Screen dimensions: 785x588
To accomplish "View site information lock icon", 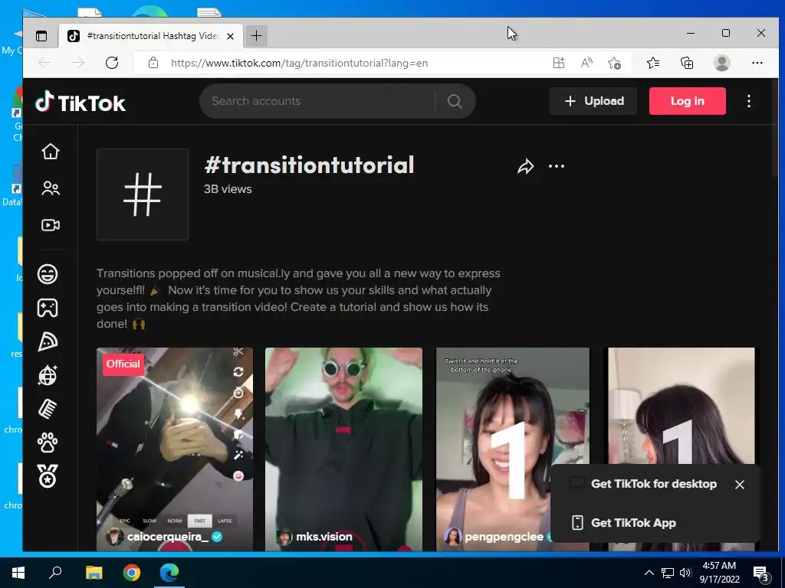I will [x=153, y=63].
